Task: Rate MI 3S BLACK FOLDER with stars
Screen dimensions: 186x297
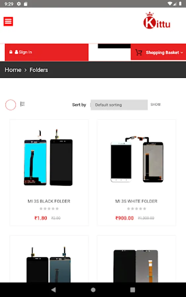Action: coord(49,209)
